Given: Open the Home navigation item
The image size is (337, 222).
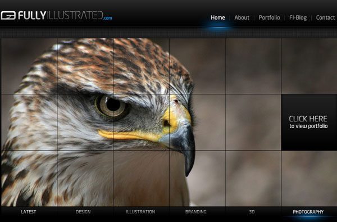Looking at the screenshot, I should click(x=218, y=17).
